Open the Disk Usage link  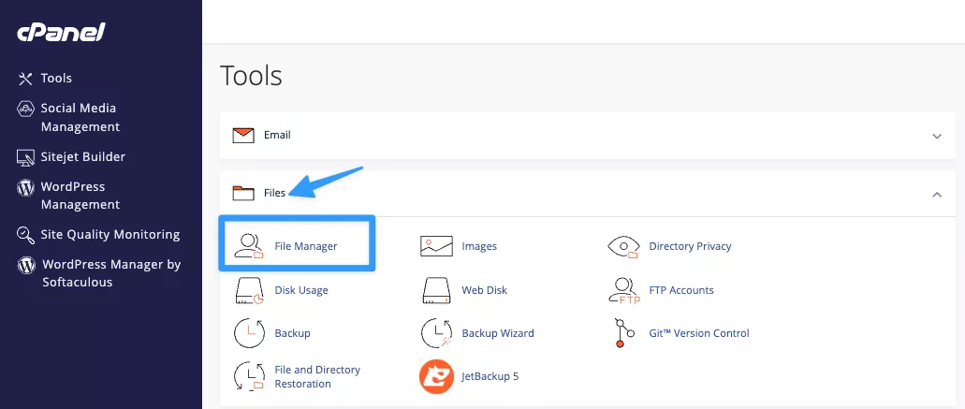[x=301, y=290]
